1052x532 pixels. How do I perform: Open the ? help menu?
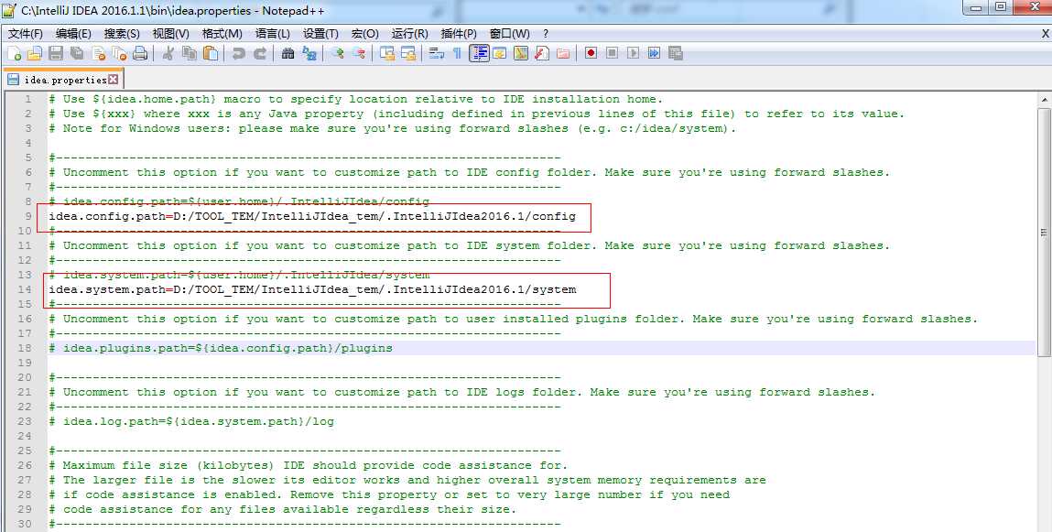point(546,34)
